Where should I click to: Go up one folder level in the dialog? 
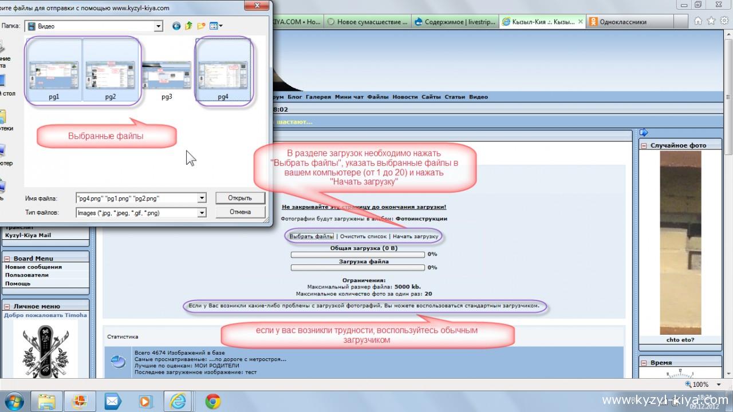click(x=188, y=26)
